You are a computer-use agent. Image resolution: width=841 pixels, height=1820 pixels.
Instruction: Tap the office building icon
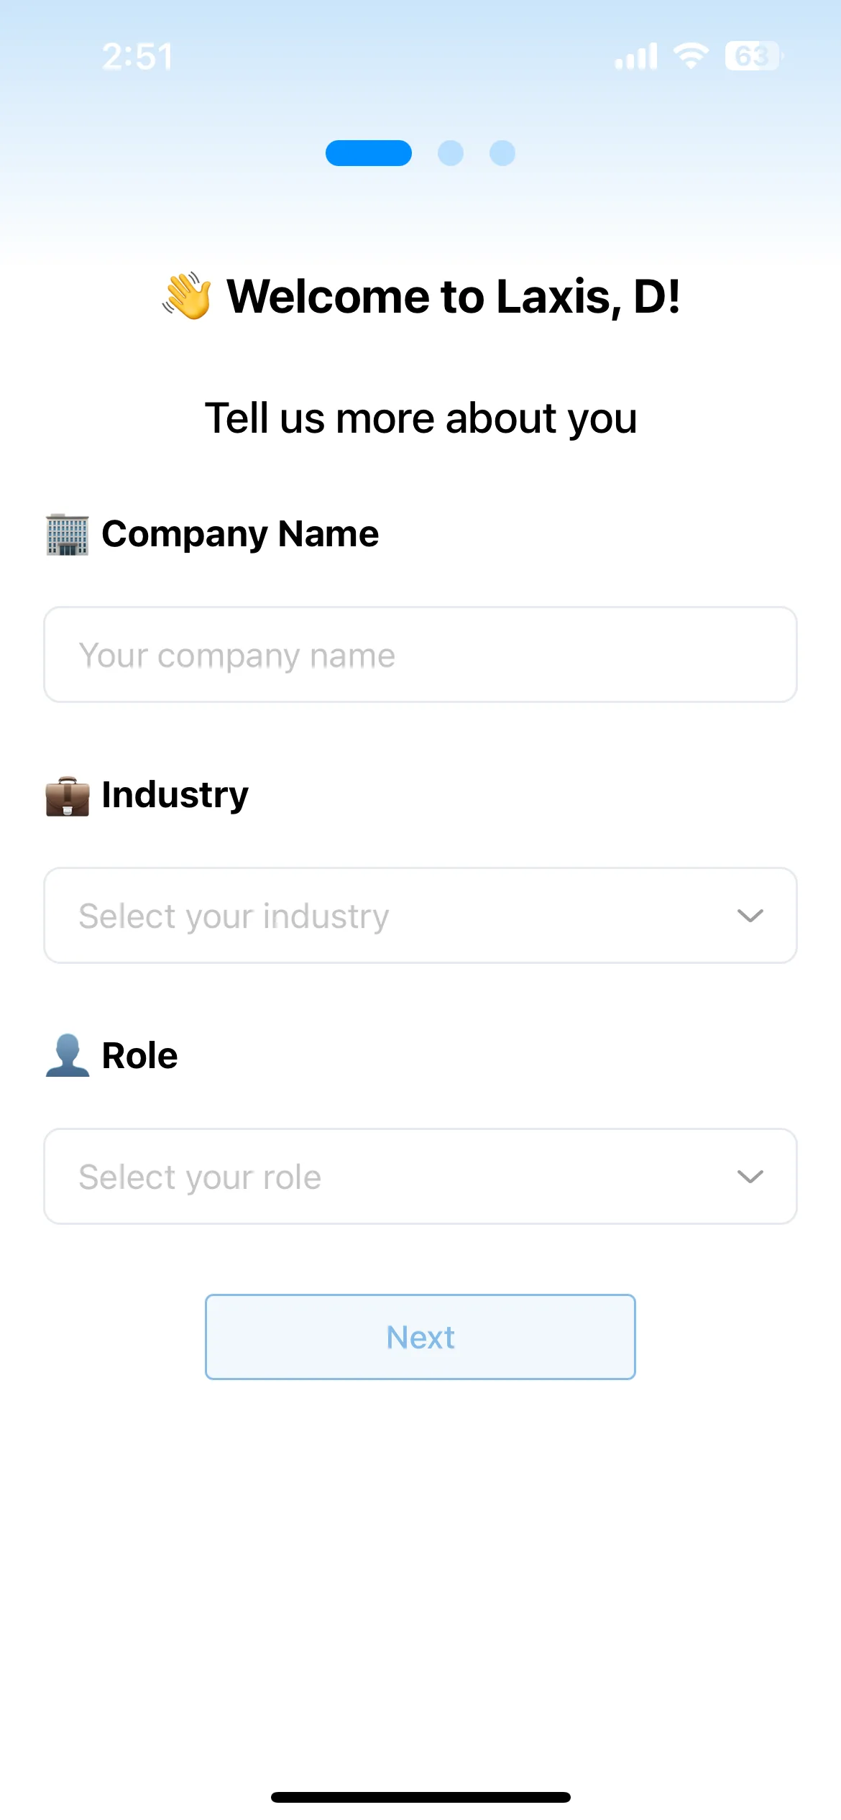[x=68, y=535]
